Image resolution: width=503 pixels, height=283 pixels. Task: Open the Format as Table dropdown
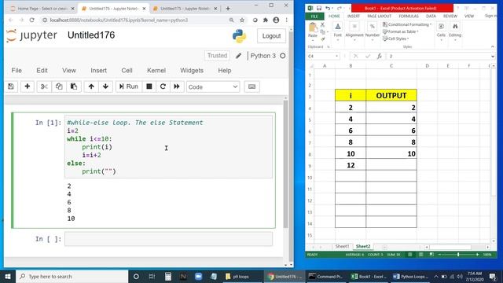(x=401, y=31)
